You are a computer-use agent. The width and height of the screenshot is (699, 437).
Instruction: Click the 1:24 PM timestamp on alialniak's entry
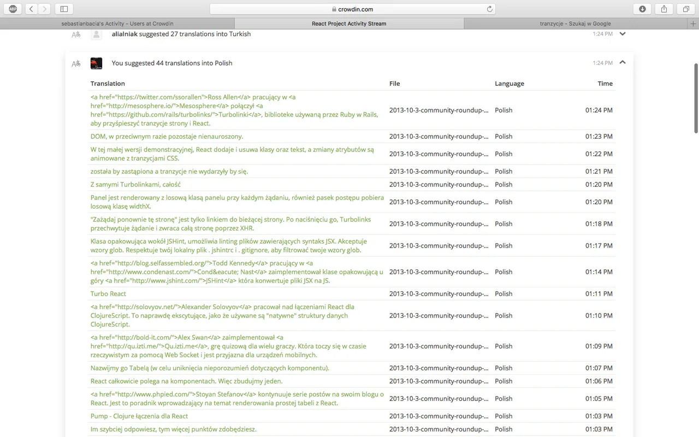pos(602,34)
